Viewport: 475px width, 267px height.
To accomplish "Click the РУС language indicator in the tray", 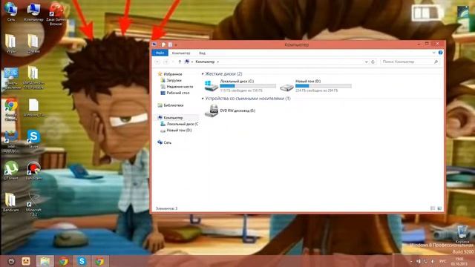I will click(442, 261).
